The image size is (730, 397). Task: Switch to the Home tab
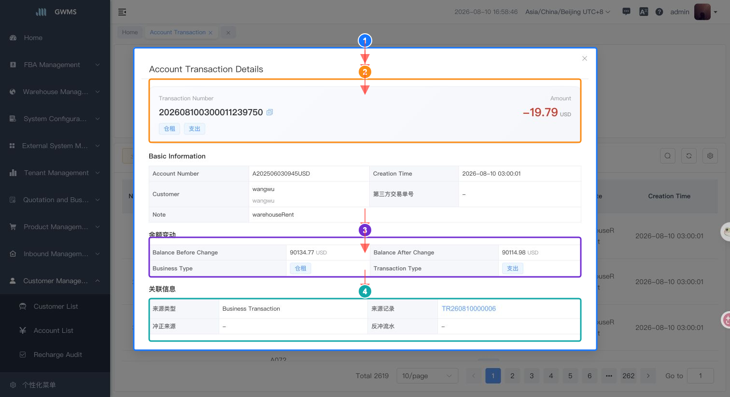(x=130, y=32)
